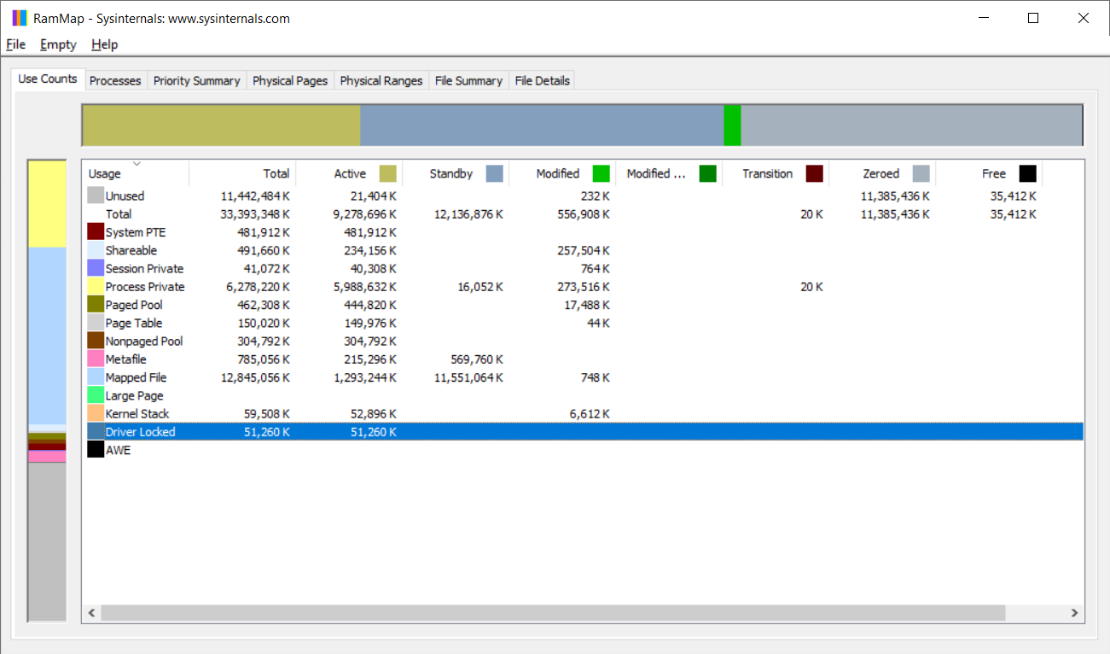Viewport: 1110px width, 654px height.
Task: Click the AWE black color icon
Action: click(96, 450)
